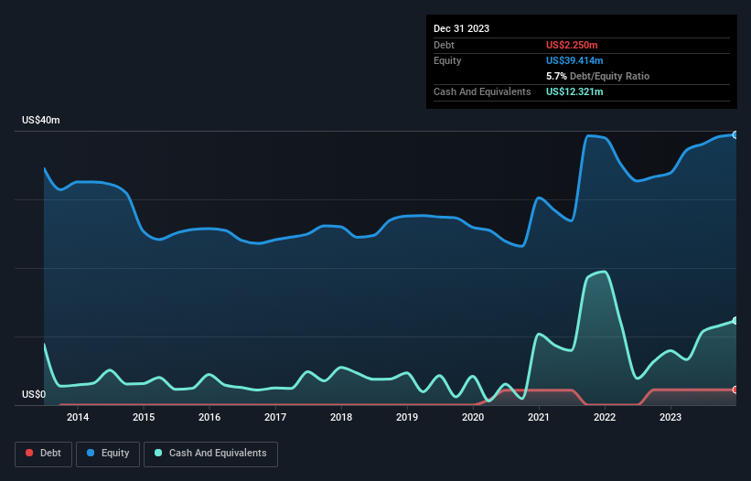Click the tooltip Equity row label
This screenshot has height=481, width=751.
point(447,60)
